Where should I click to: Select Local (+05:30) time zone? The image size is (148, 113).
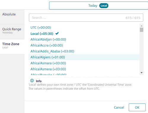(84, 34)
